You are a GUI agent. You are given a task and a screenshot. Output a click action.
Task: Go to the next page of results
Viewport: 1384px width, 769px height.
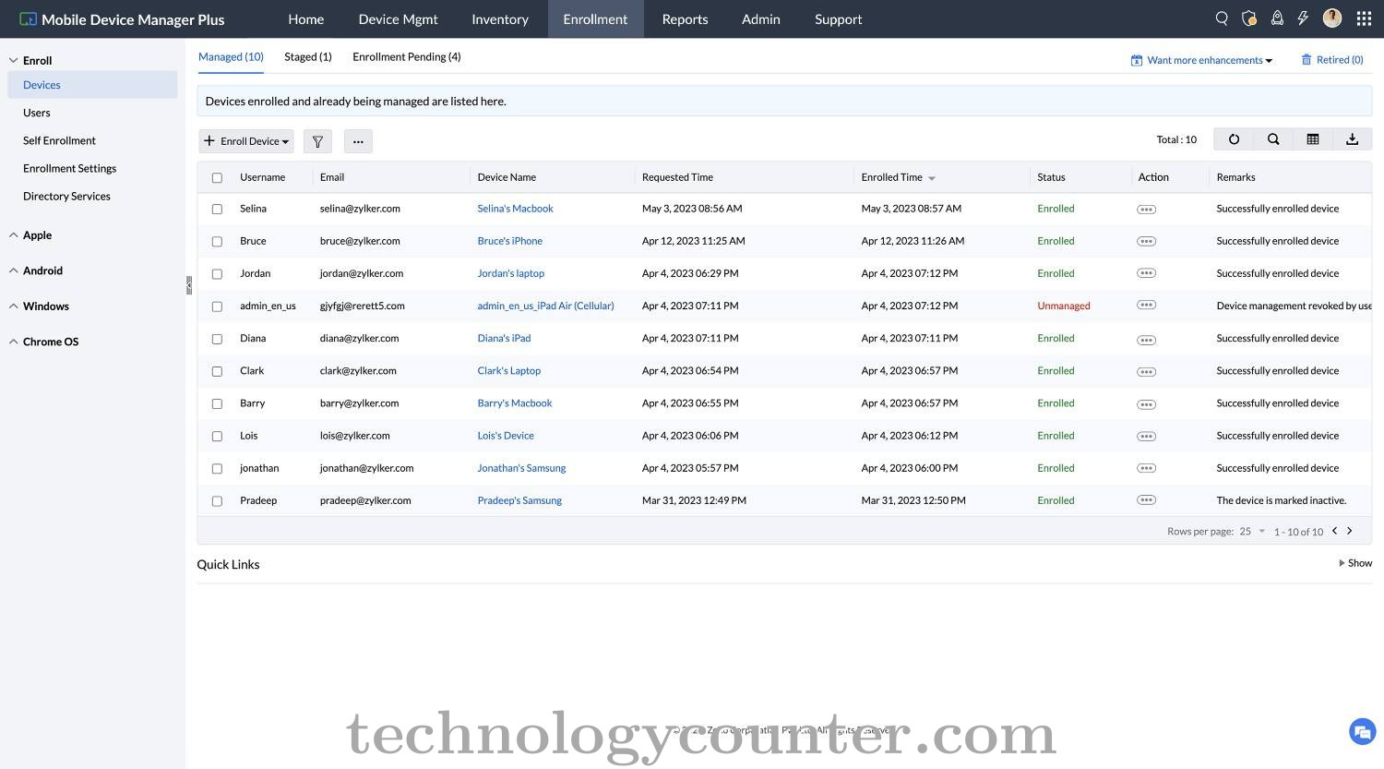pos(1350,531)
